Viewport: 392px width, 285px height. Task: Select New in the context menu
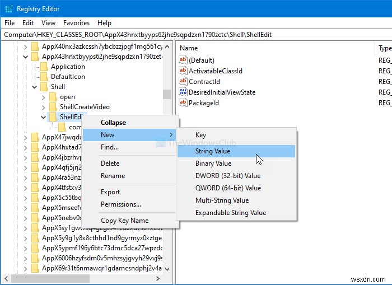click(130, 135)
